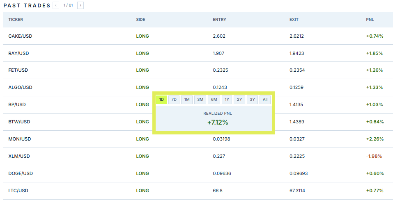The height and width of the screenshot is (200, 393).
Task: Click CAKE/USD entry price 2.602
Action: point(219,36)
